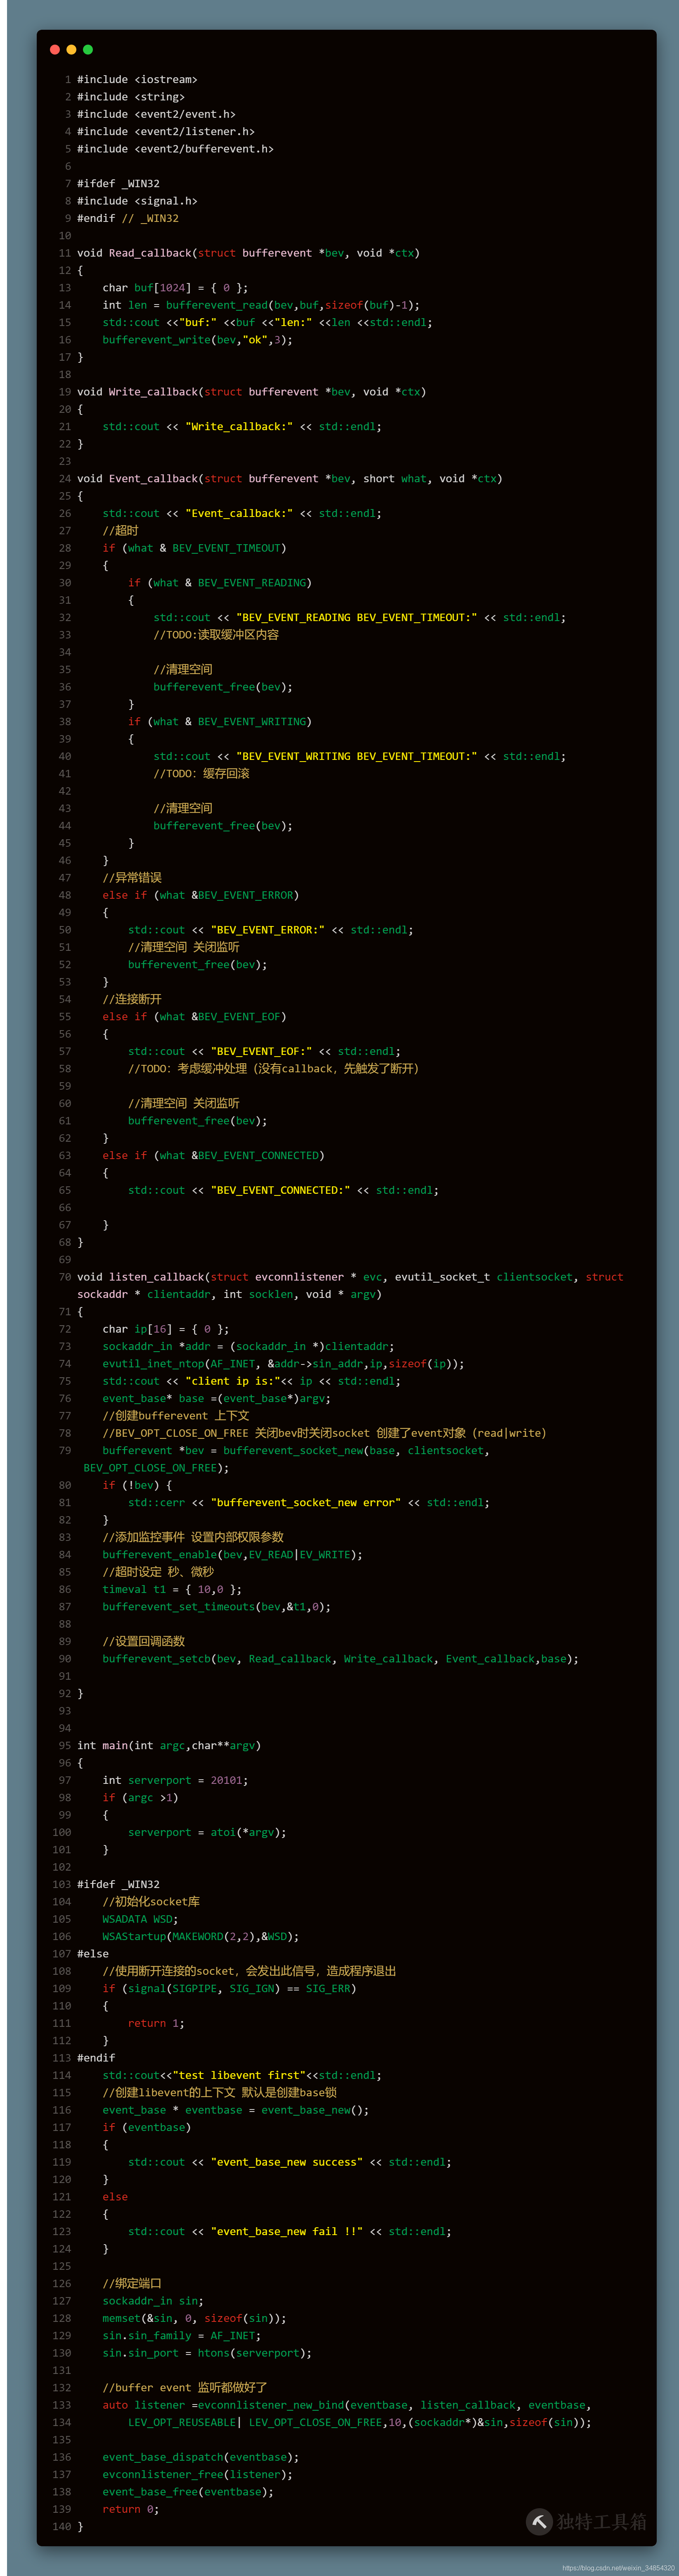Click the evconnlistener_free(listener) line

(198, 2475)
